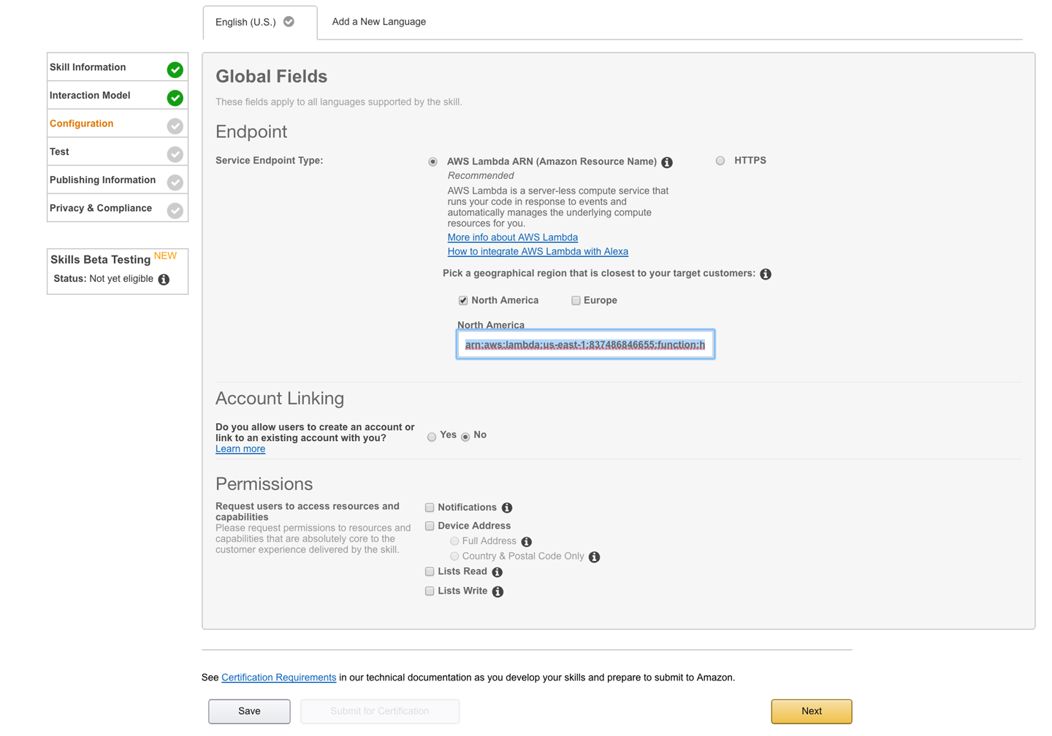Click the Lists Write info icon
Screen dimensions: 1052x736
click(498, 591)
